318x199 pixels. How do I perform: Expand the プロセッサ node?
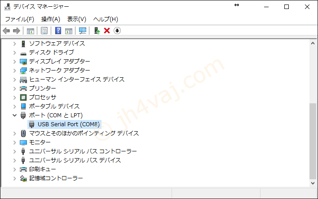(15, 97)
